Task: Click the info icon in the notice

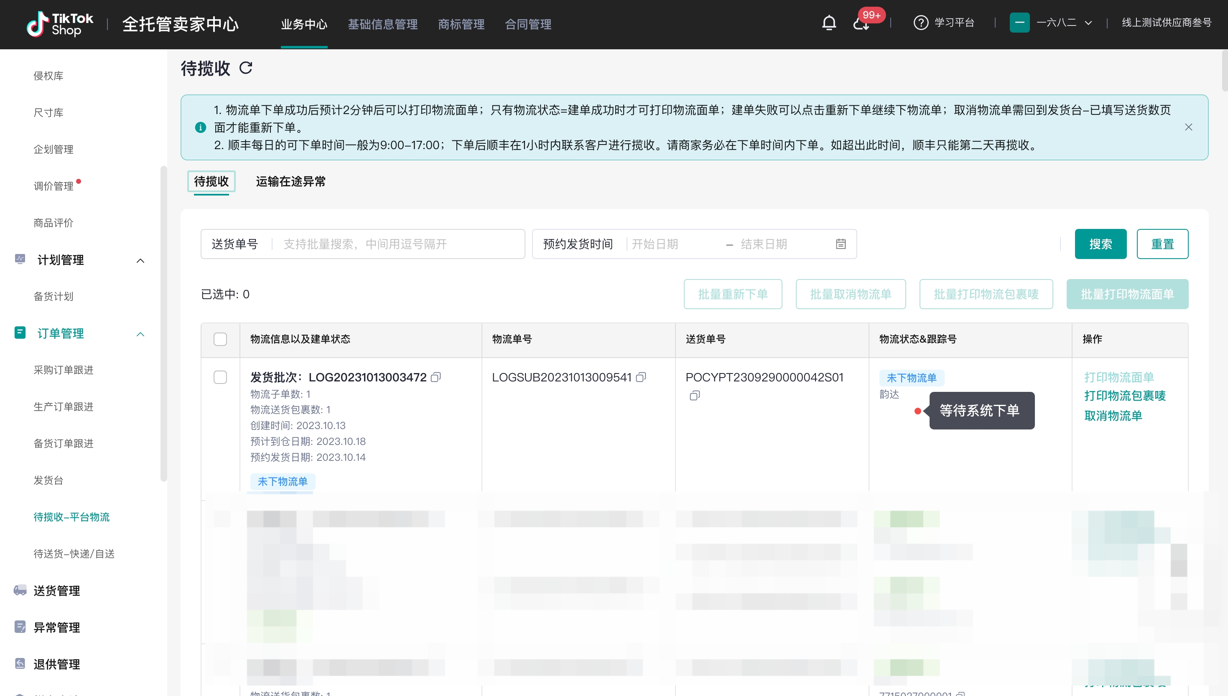Action: tap(200, 128)
